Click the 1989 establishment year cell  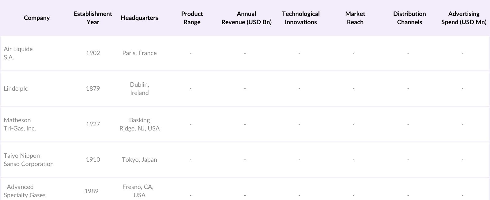coord(91,191)
